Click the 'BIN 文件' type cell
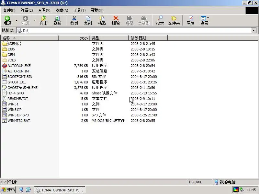The width and height of the screenshot is (259, 194). 99,77
